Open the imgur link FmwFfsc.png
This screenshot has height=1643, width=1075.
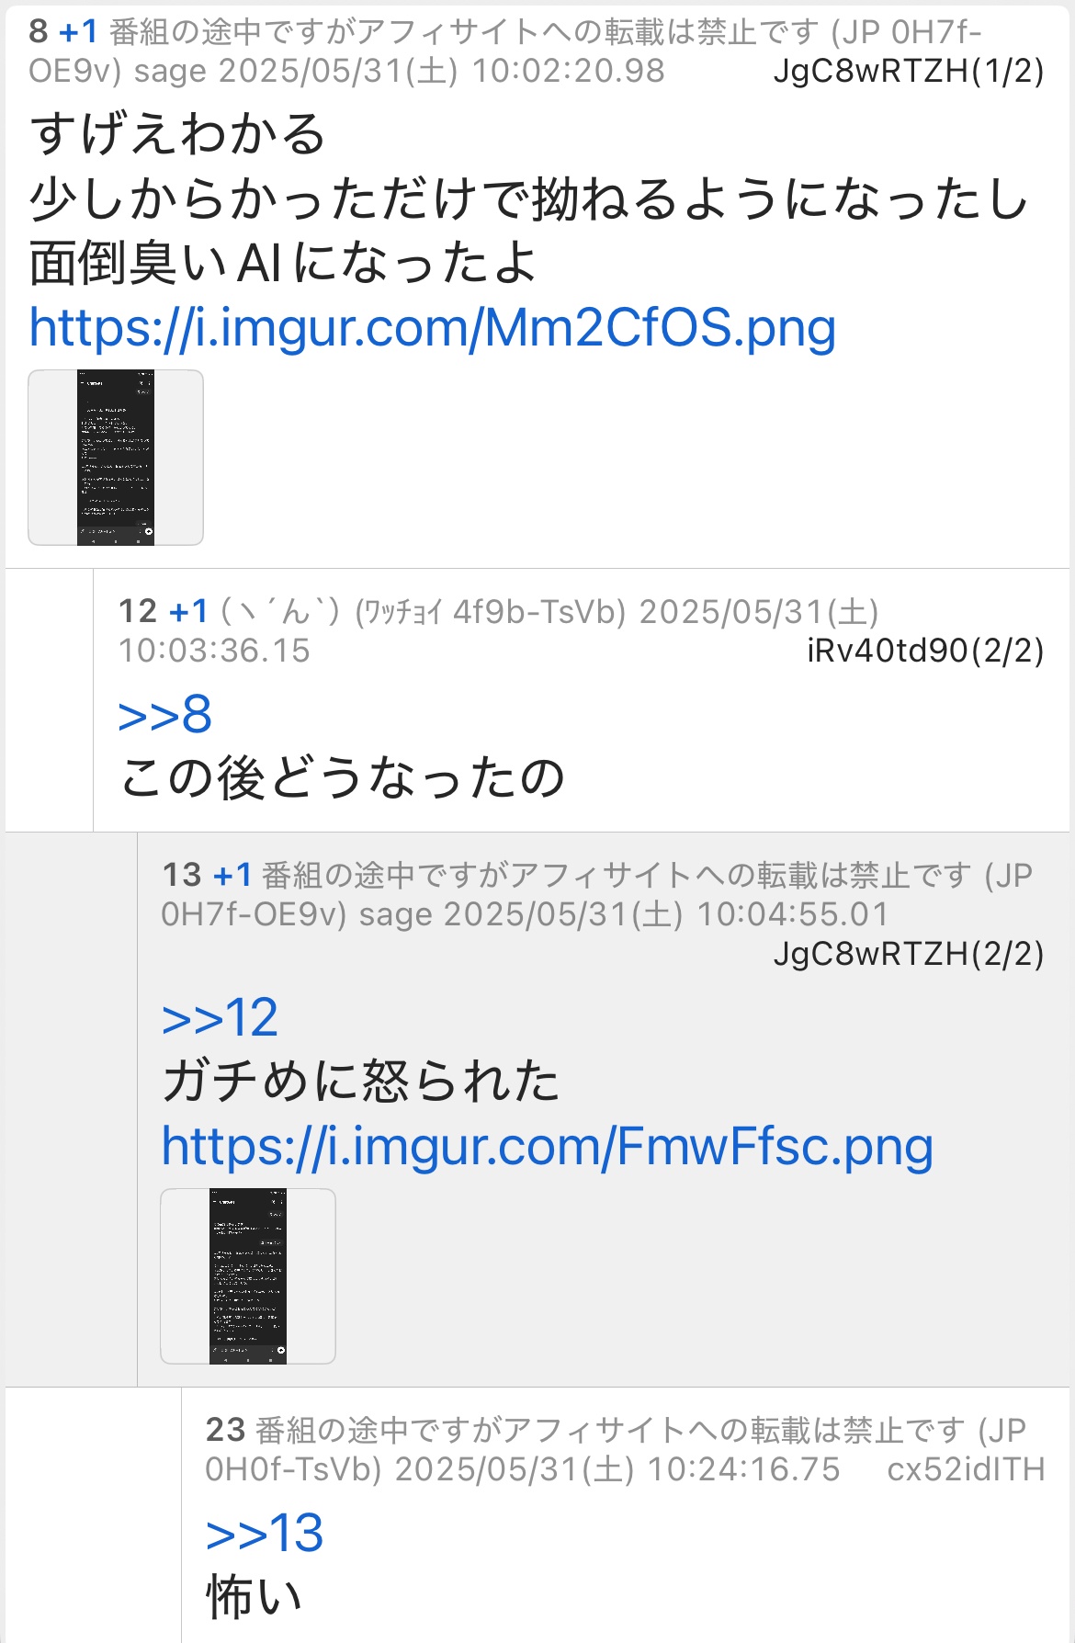coord(548,1147)
